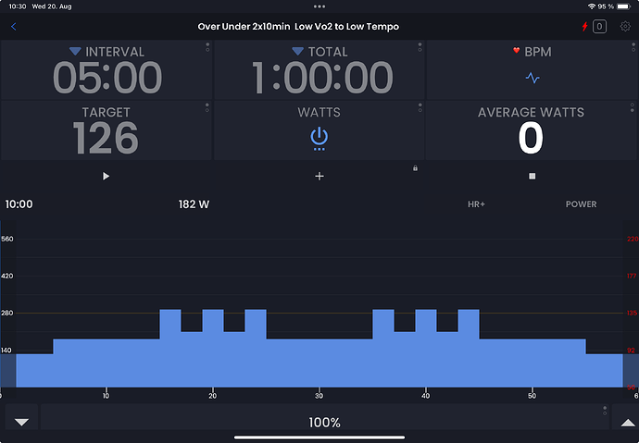The width and height of the screenshot is (639, 443).
Task: Decrease intensity with the down arrow
Action: point(21,422)
